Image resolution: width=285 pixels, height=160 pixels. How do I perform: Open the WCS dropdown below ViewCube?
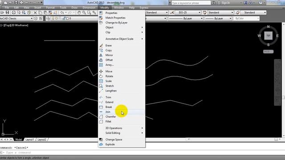coord(268,52)
